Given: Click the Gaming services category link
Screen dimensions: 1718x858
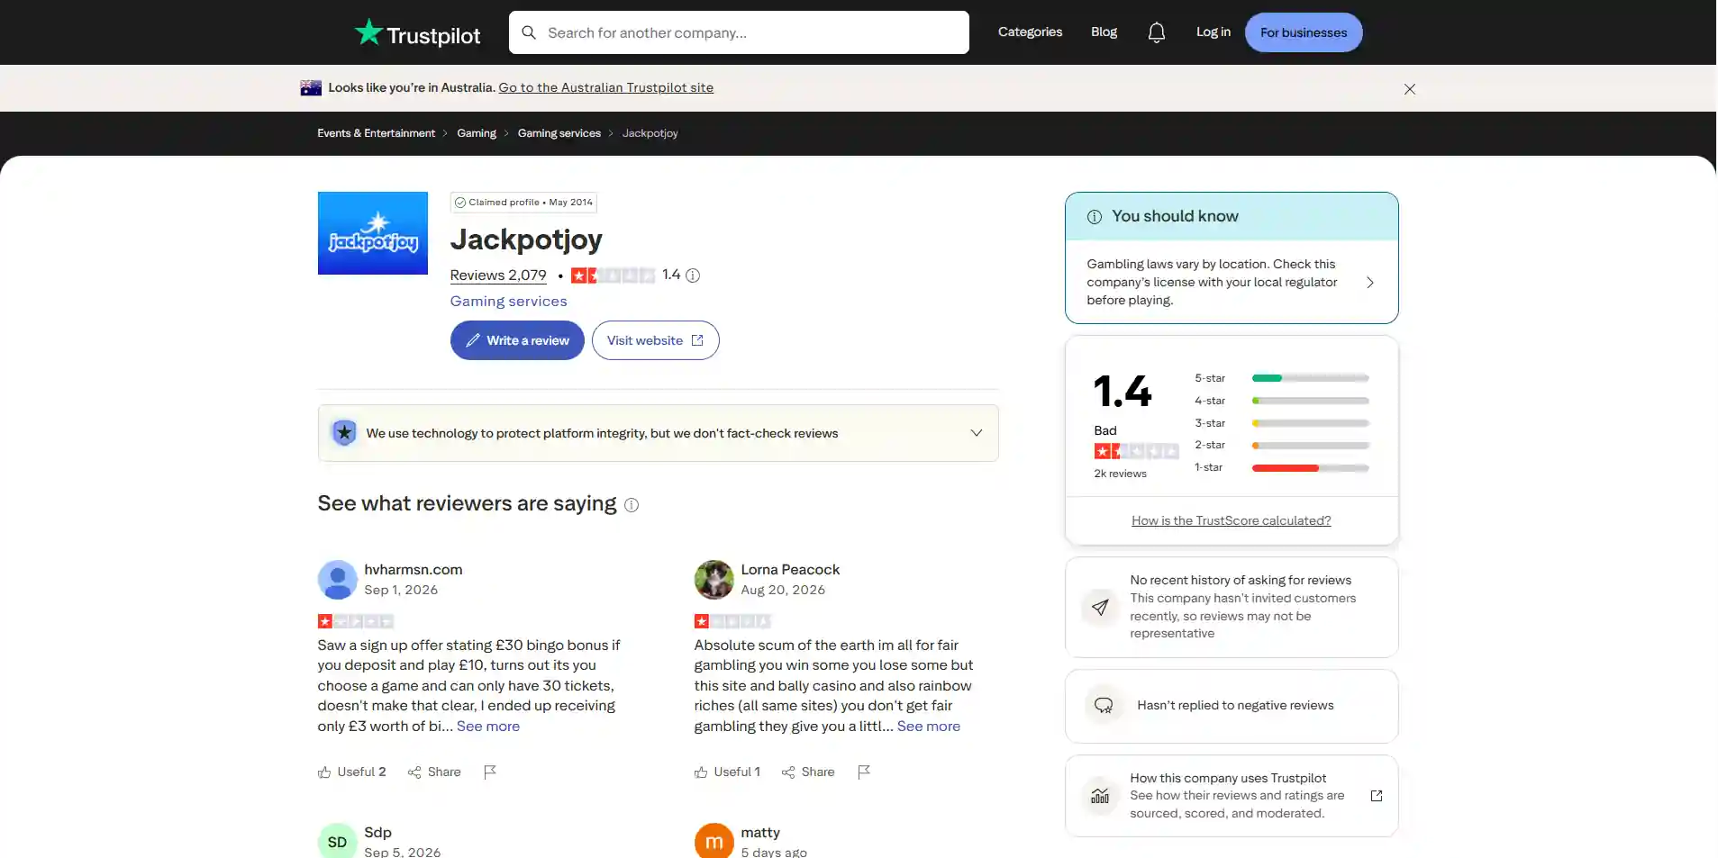Looking at the screenshot, I should point(508,302).
